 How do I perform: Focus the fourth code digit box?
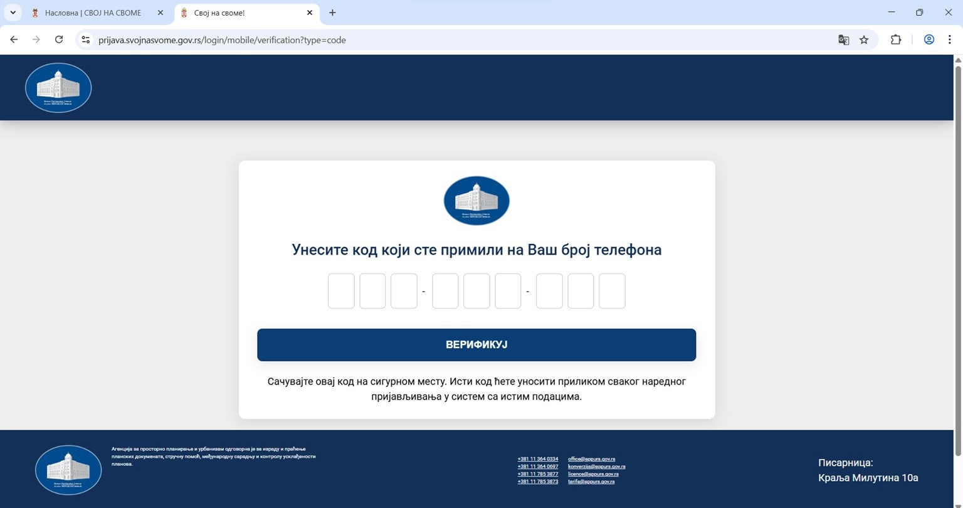tap(445, 291)
